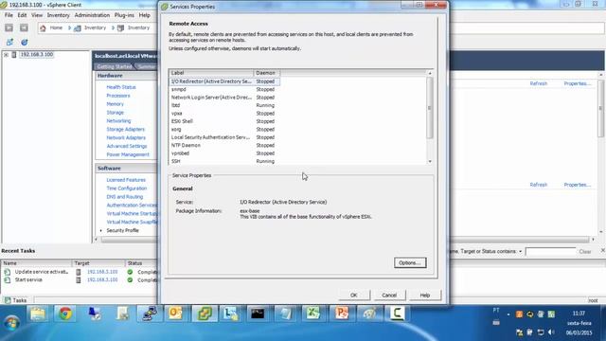Select the vpxa service row
The height and width of the screenshot is (341, 606).
tap(224, 114)
